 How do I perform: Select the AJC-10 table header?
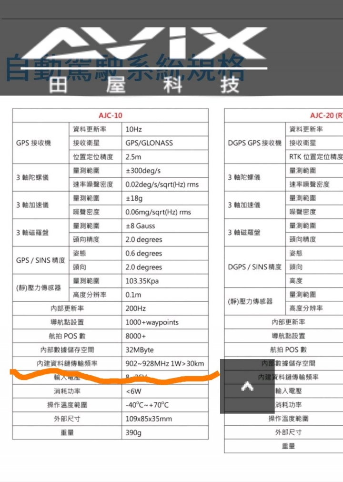click(111, 115)
